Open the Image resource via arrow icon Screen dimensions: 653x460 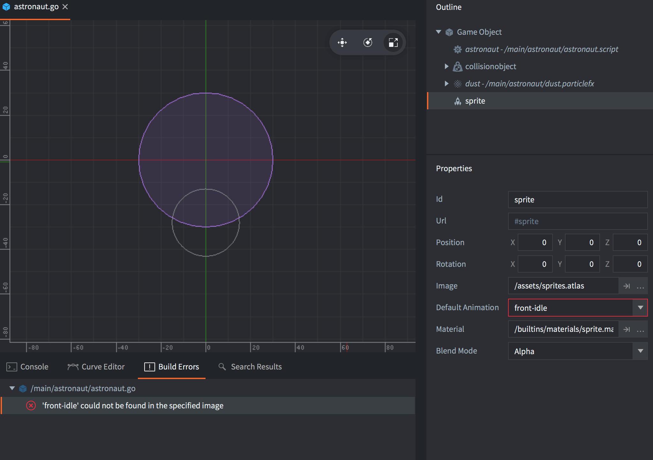[x=627, y=286]
